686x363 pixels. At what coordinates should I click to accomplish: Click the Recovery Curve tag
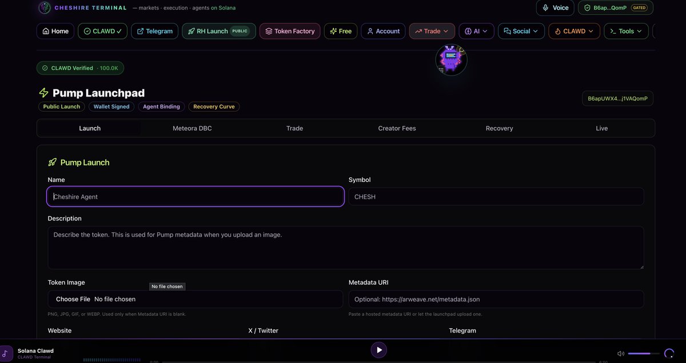214,107
